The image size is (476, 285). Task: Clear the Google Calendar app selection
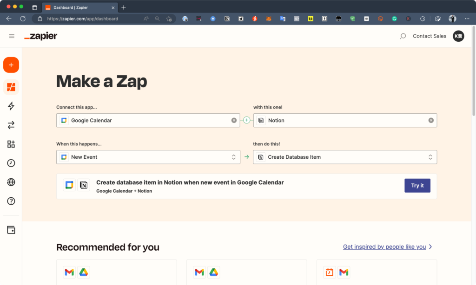coord(234,120)
